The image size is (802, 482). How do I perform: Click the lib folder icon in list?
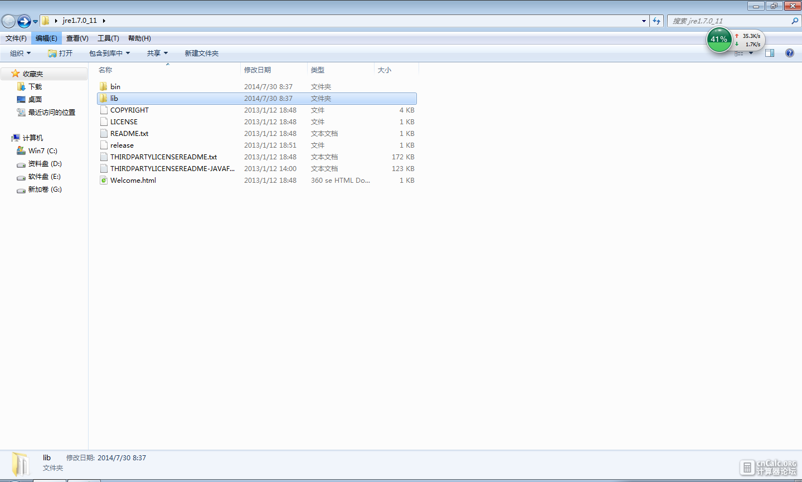(104, 99)
